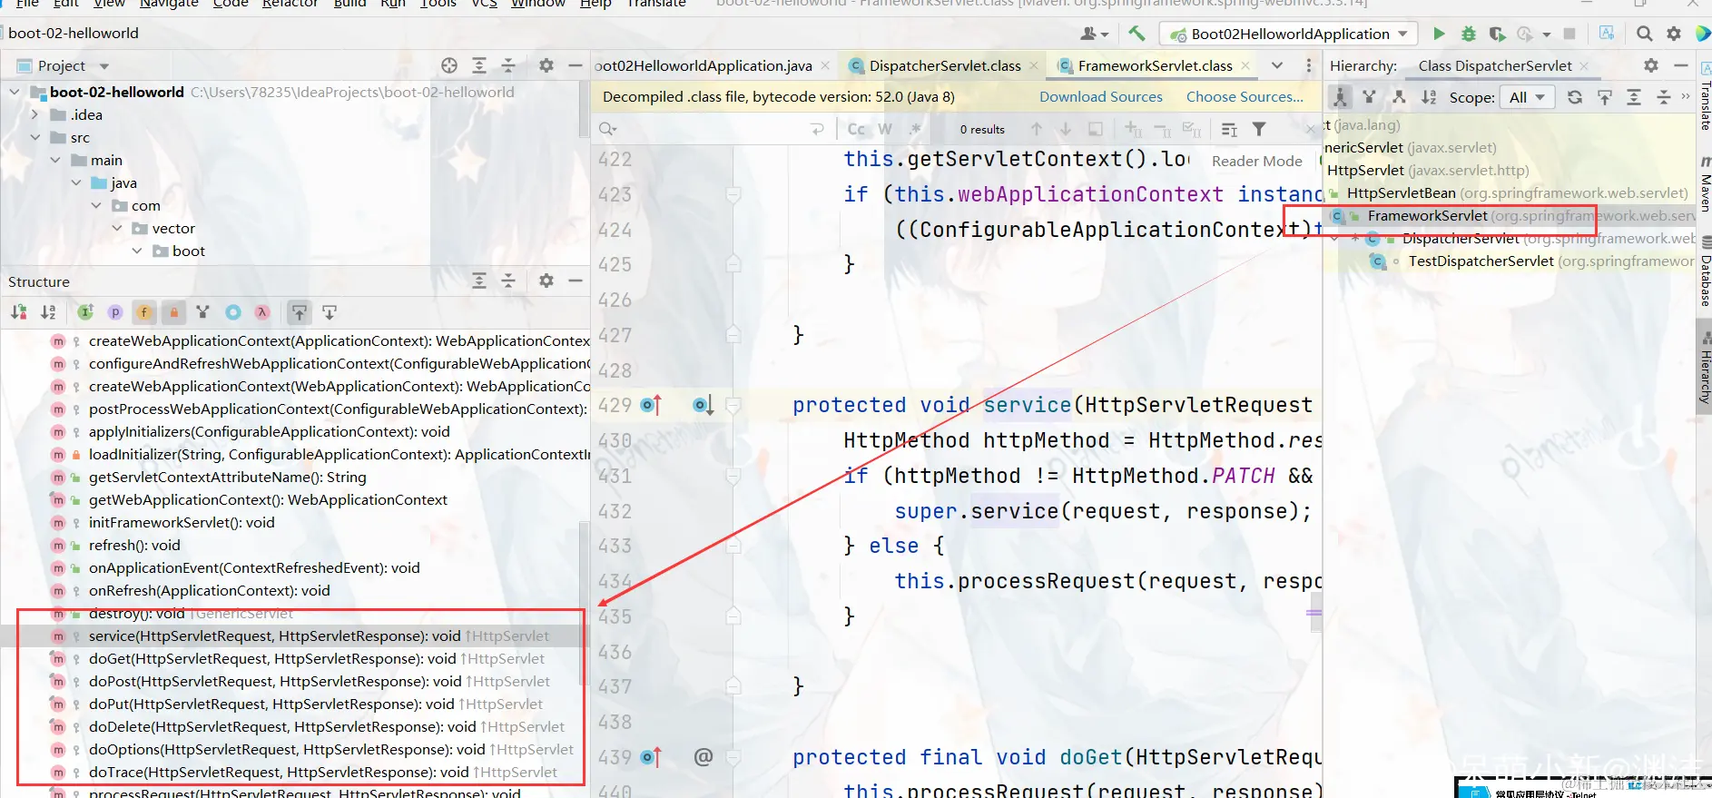
Task: Refresh the Hierarchy panel
Action: pos(1575,97)
